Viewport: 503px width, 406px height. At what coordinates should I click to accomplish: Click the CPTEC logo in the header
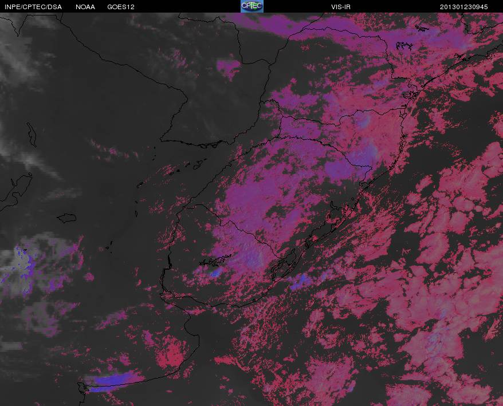(x=252, y=6)
